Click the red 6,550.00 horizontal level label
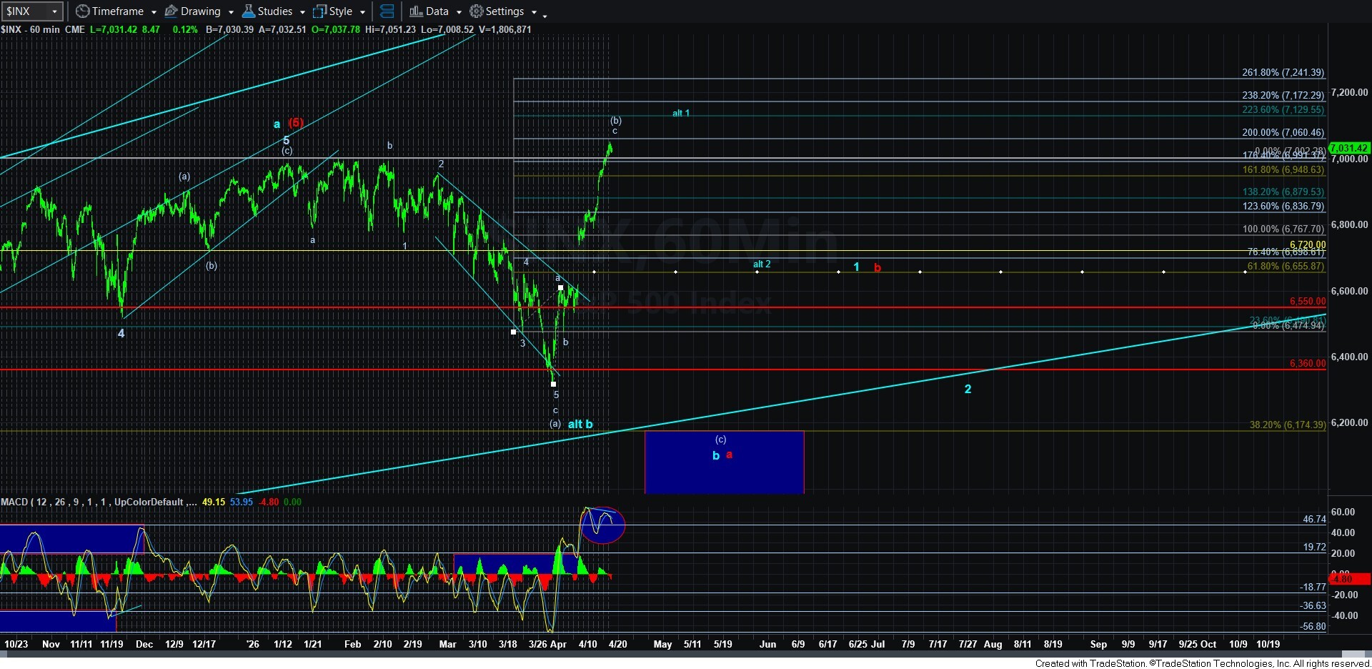Screen dimensions: 1372x669 coord(1307,302)
